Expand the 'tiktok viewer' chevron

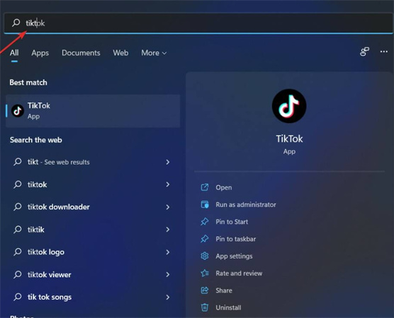168,275
